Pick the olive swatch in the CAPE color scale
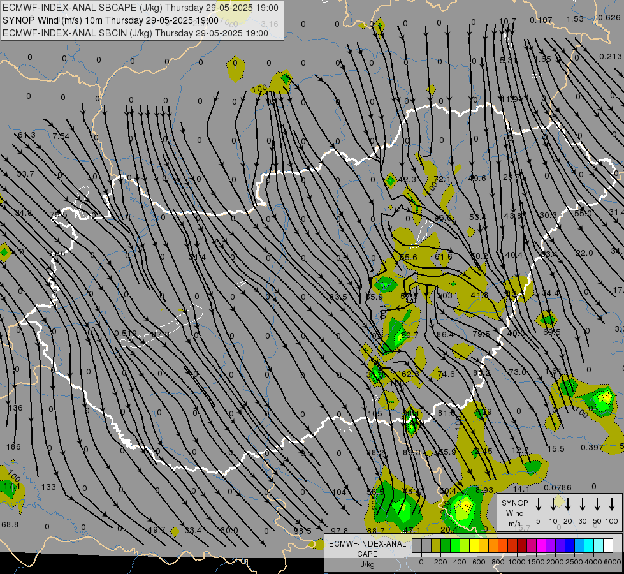Screen dimensions: 624x574 (436, 546)
